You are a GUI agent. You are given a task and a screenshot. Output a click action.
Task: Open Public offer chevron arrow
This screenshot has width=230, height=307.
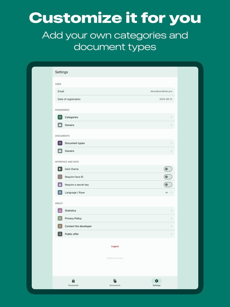[172, 234]
